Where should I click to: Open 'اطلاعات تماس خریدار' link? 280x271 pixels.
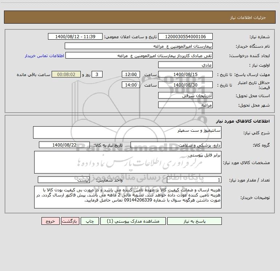pyautogui.click(x=44, y=56)
